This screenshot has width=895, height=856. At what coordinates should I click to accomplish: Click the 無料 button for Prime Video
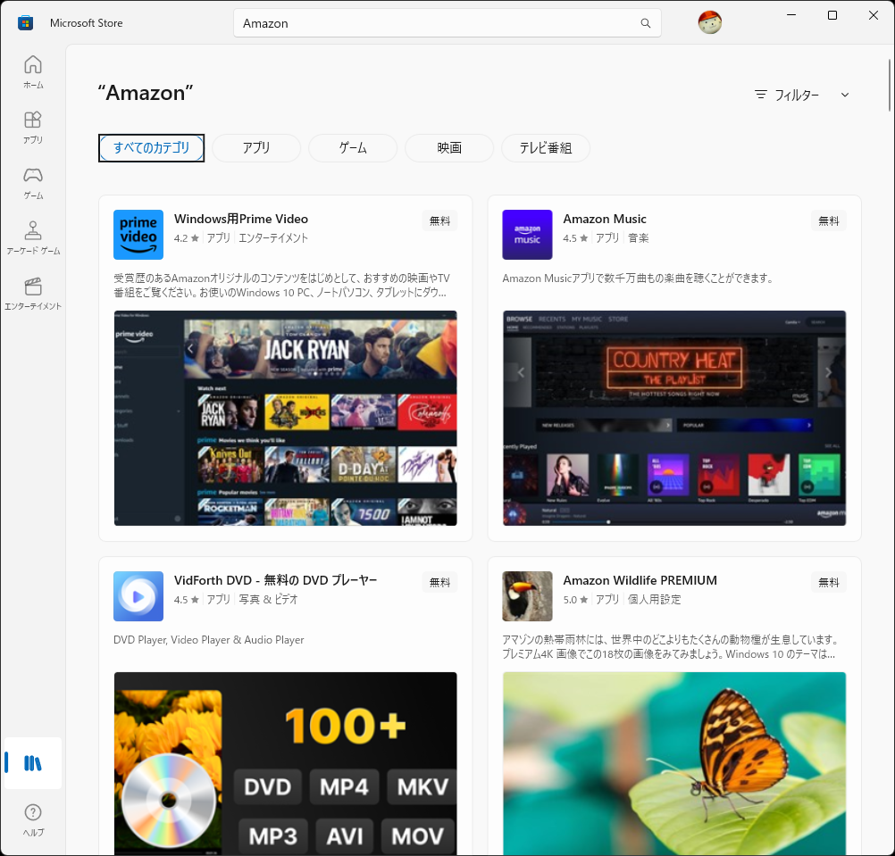(x=439, y=220)
